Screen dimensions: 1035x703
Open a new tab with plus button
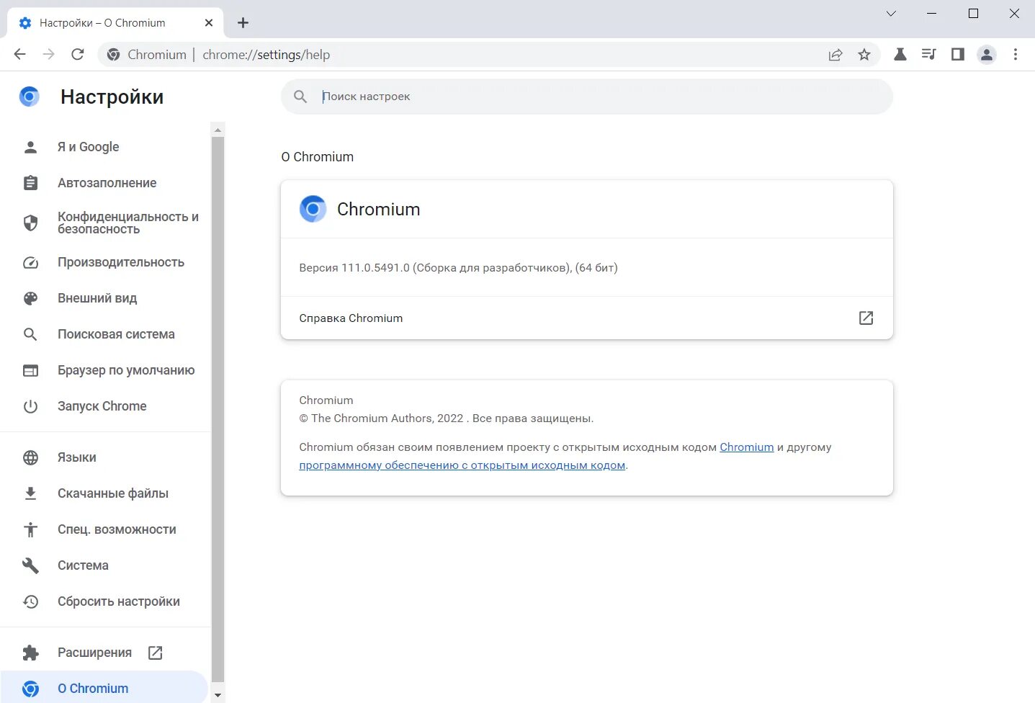[243, 23]
